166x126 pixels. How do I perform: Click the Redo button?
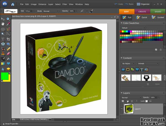tap(129, 4)
